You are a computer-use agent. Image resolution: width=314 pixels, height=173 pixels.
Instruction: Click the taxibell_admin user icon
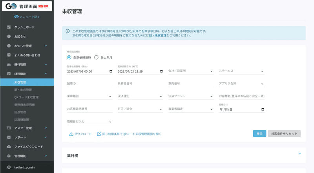[x=9, y=167]
